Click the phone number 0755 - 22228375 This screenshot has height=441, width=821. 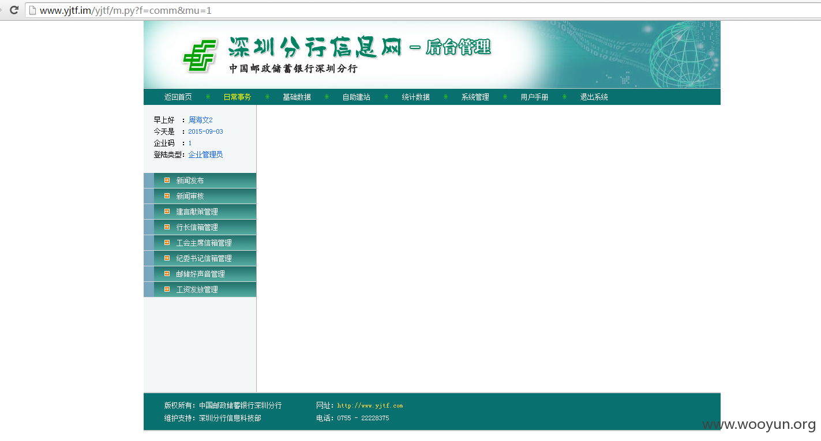click(363, 419)
